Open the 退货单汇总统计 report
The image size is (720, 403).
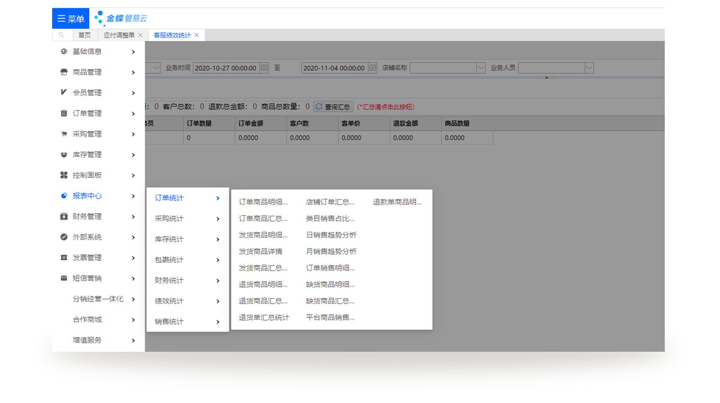[264, 317]
